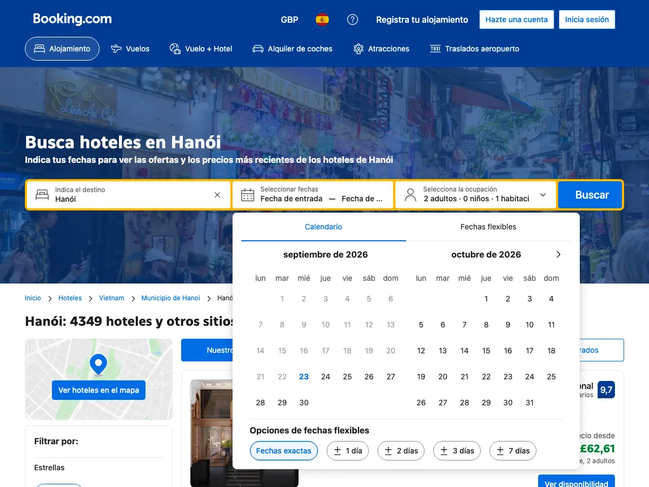Image resolution: width=649 pixels, height=487 pixels.
Task: Select ± 1 día flexibility option
Action: click(x=348, y=451)
